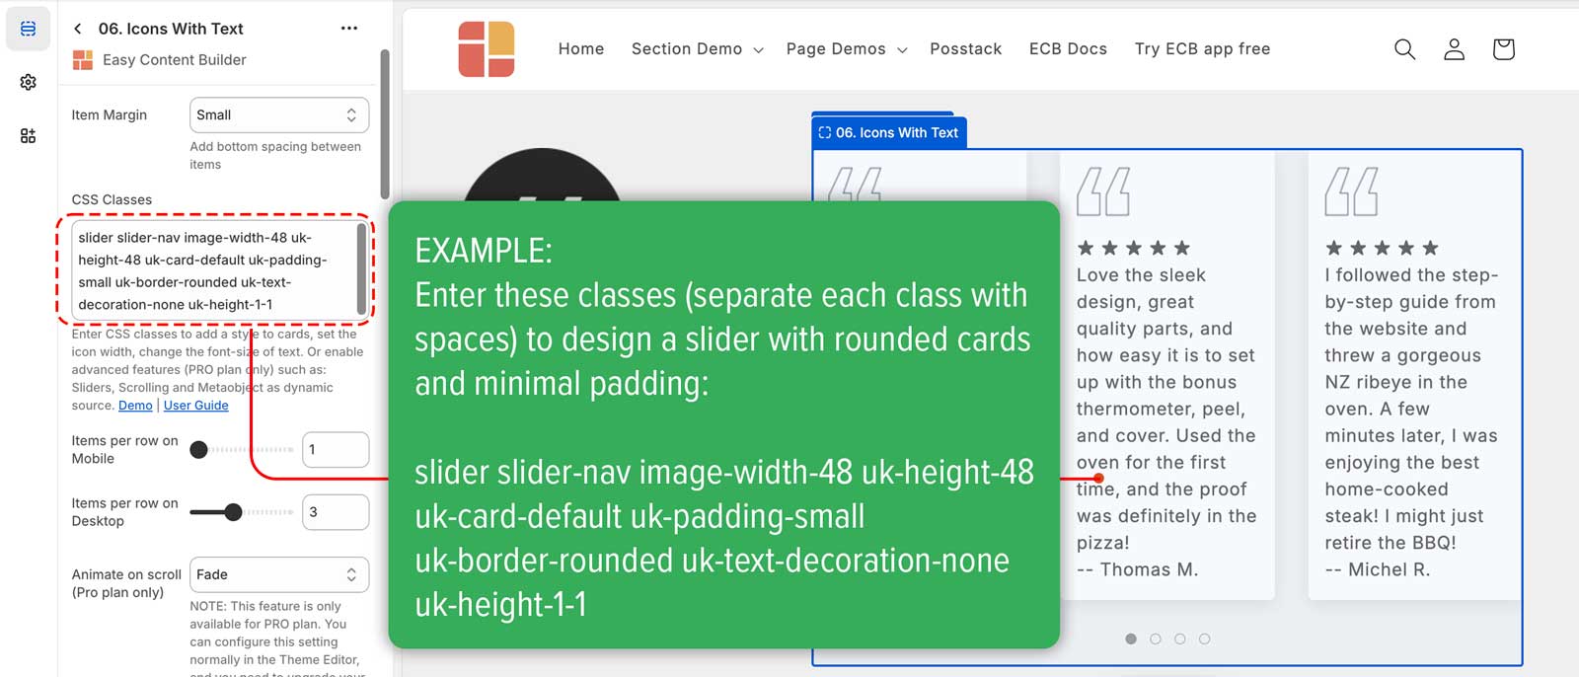1579x677 pixels.
Task: Open the ECB Docs navigation link
Action: pos(1068,49)
